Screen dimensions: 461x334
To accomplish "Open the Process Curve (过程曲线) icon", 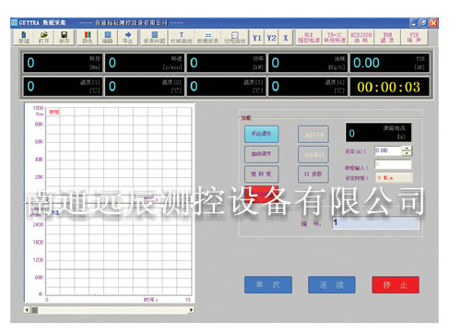I will point(234,37).
